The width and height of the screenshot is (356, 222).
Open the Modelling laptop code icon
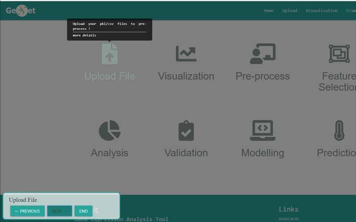263,130
